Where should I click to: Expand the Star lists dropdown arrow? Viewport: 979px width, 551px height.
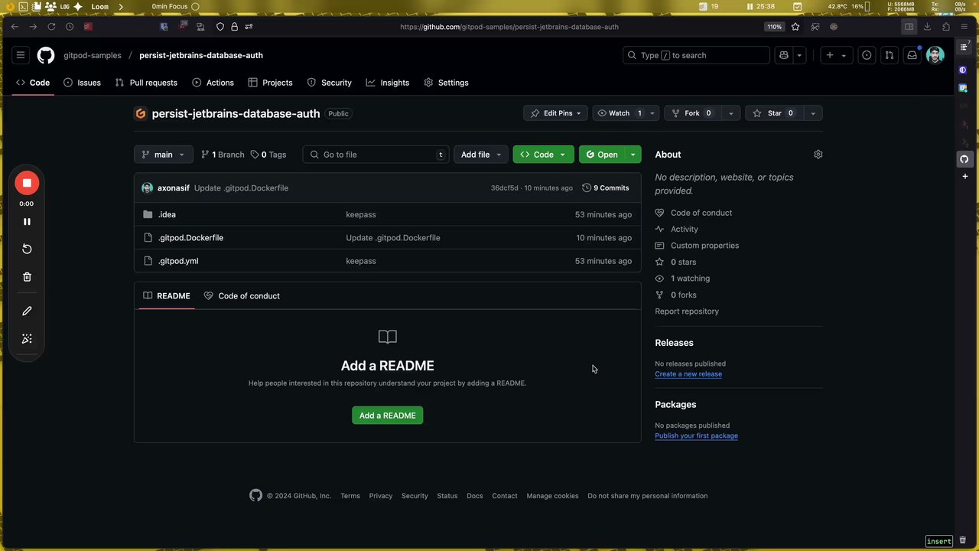tap(813, 113)
